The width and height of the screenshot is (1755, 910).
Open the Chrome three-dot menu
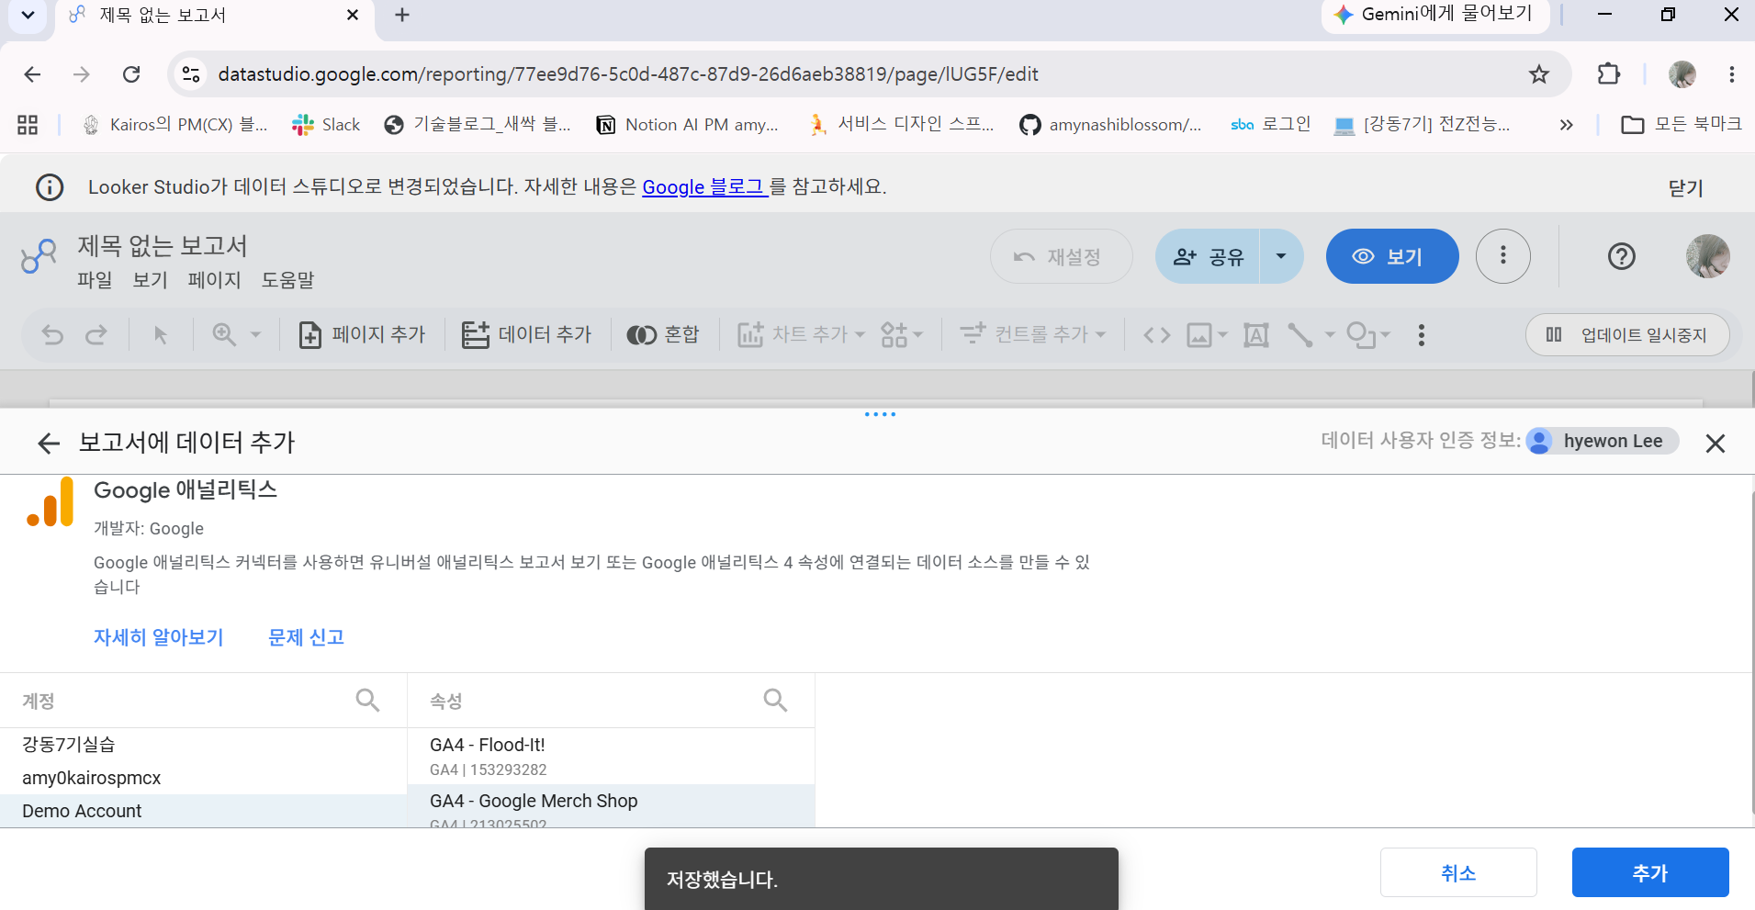click(1732, 74)
